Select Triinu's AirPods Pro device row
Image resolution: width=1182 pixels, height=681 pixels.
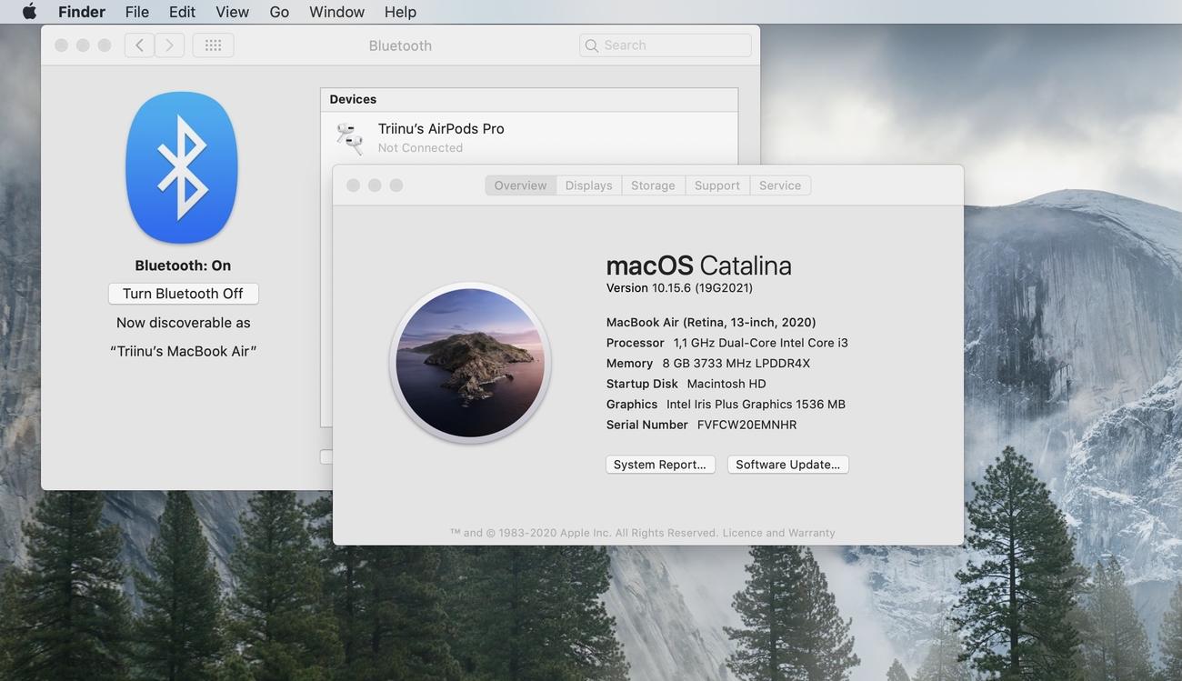[x=529, y=138]
